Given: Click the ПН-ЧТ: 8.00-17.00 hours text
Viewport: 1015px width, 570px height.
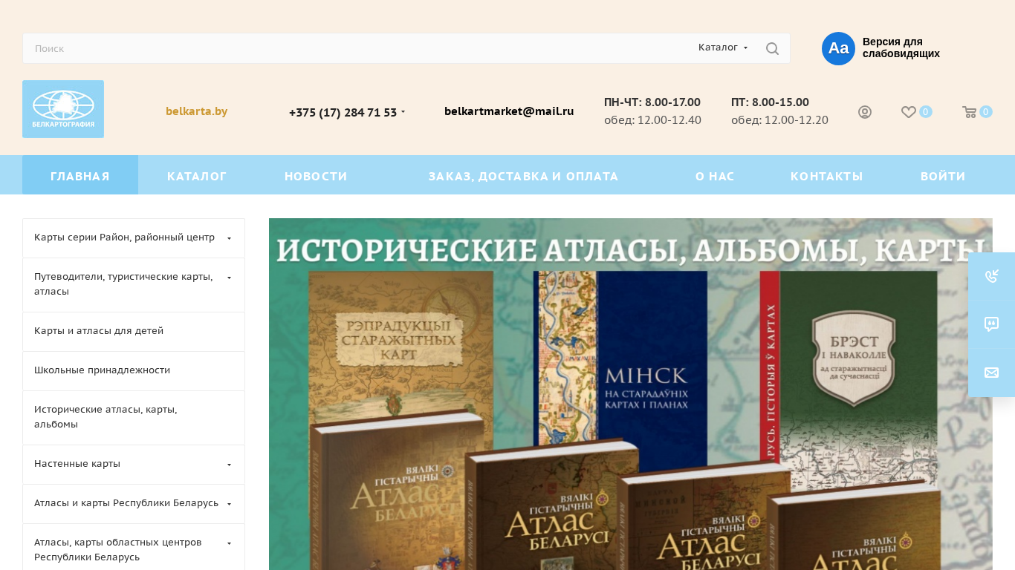Looking at the screenshot, I should coord(652,102).
